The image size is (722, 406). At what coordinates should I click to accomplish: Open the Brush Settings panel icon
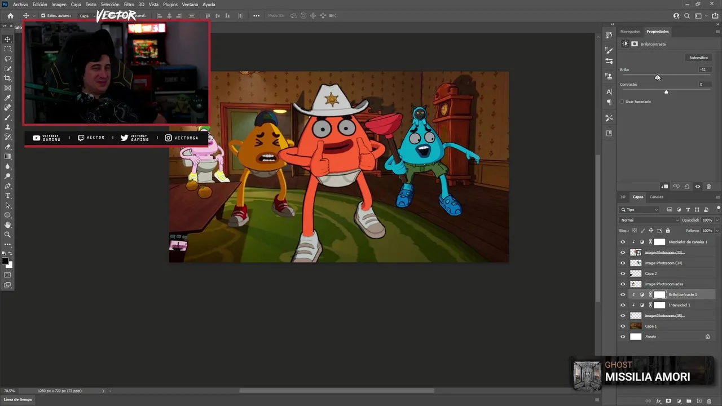(609, 51)
